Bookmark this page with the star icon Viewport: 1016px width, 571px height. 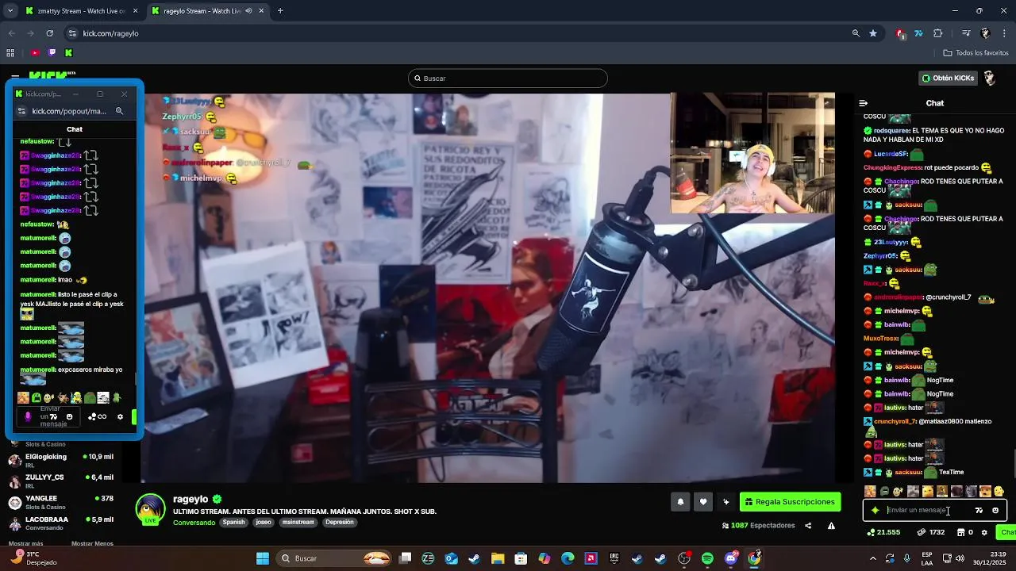873,33
